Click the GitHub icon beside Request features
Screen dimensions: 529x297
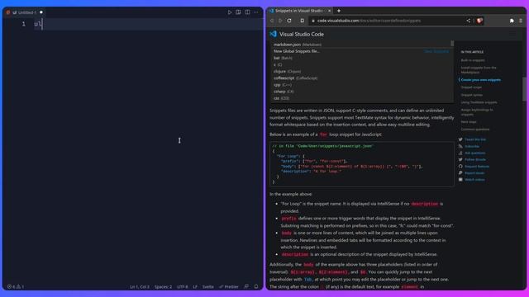click(460, 167)
